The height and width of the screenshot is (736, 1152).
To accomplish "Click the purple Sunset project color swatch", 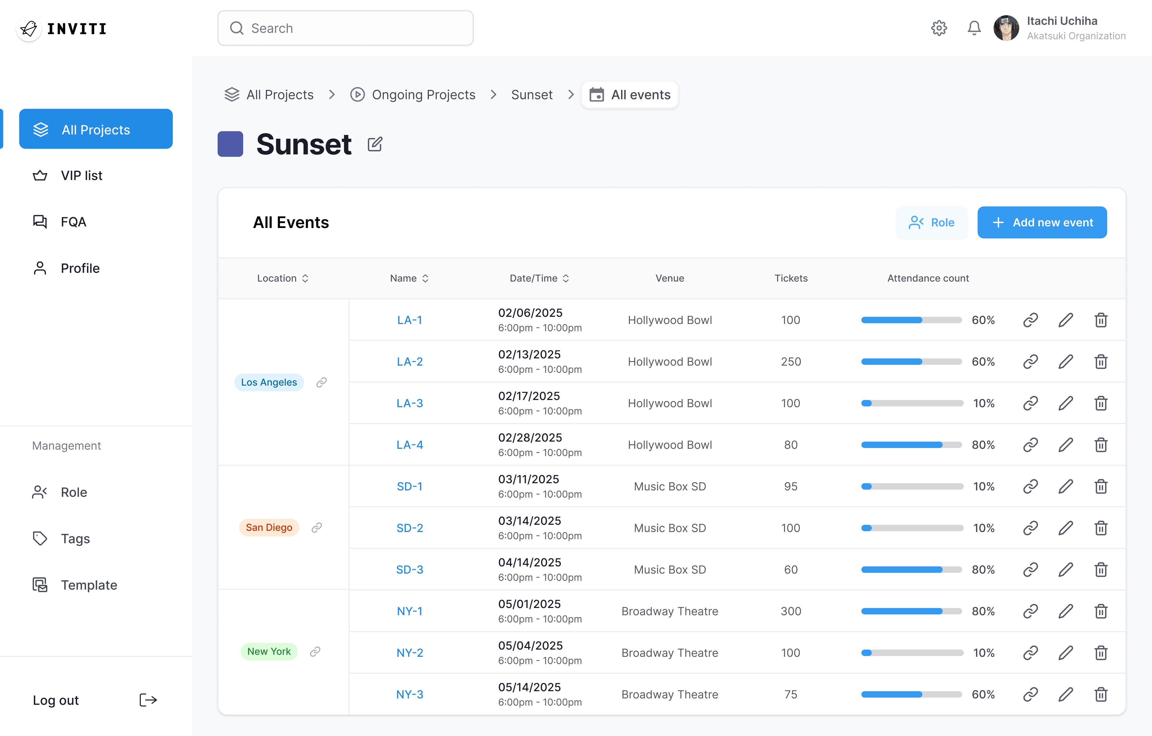I will point(230,144).
